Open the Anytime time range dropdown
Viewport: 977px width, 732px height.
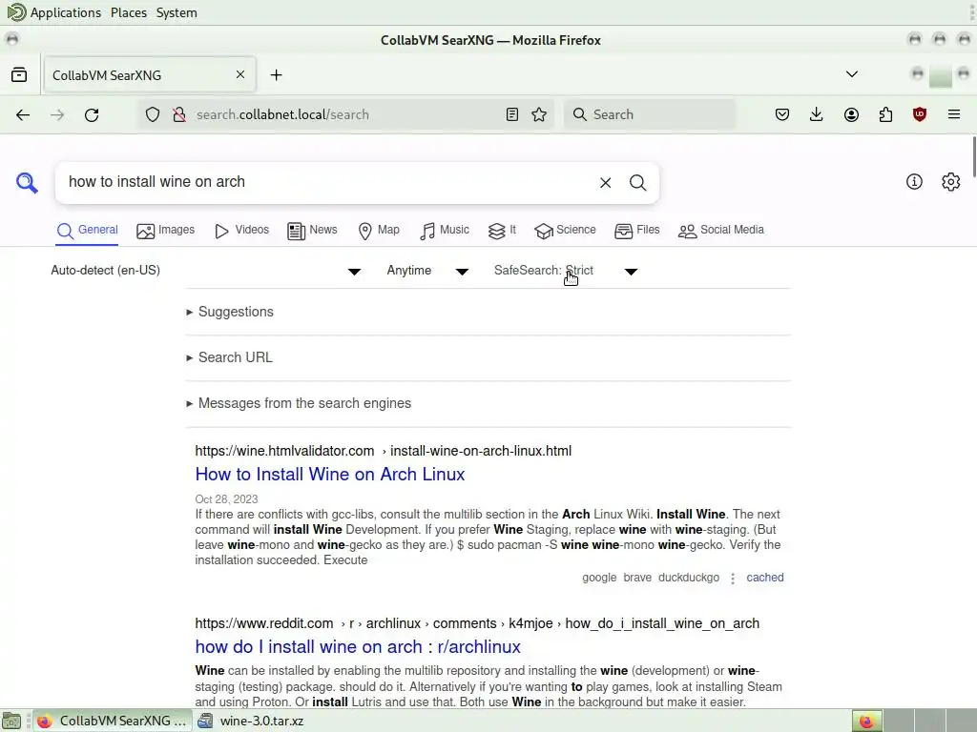point(427,271)
